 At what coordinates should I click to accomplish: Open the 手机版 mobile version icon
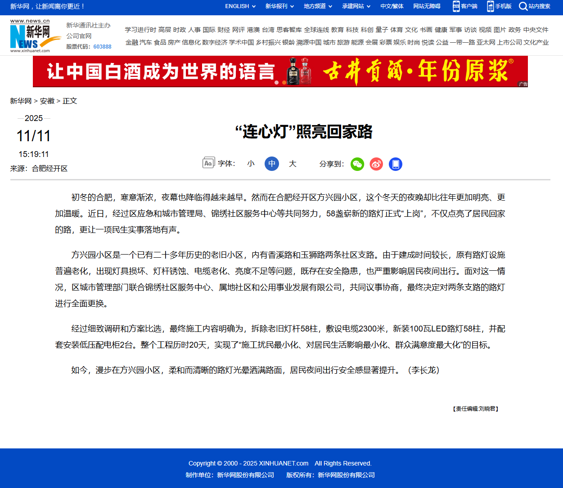point(490,6)
